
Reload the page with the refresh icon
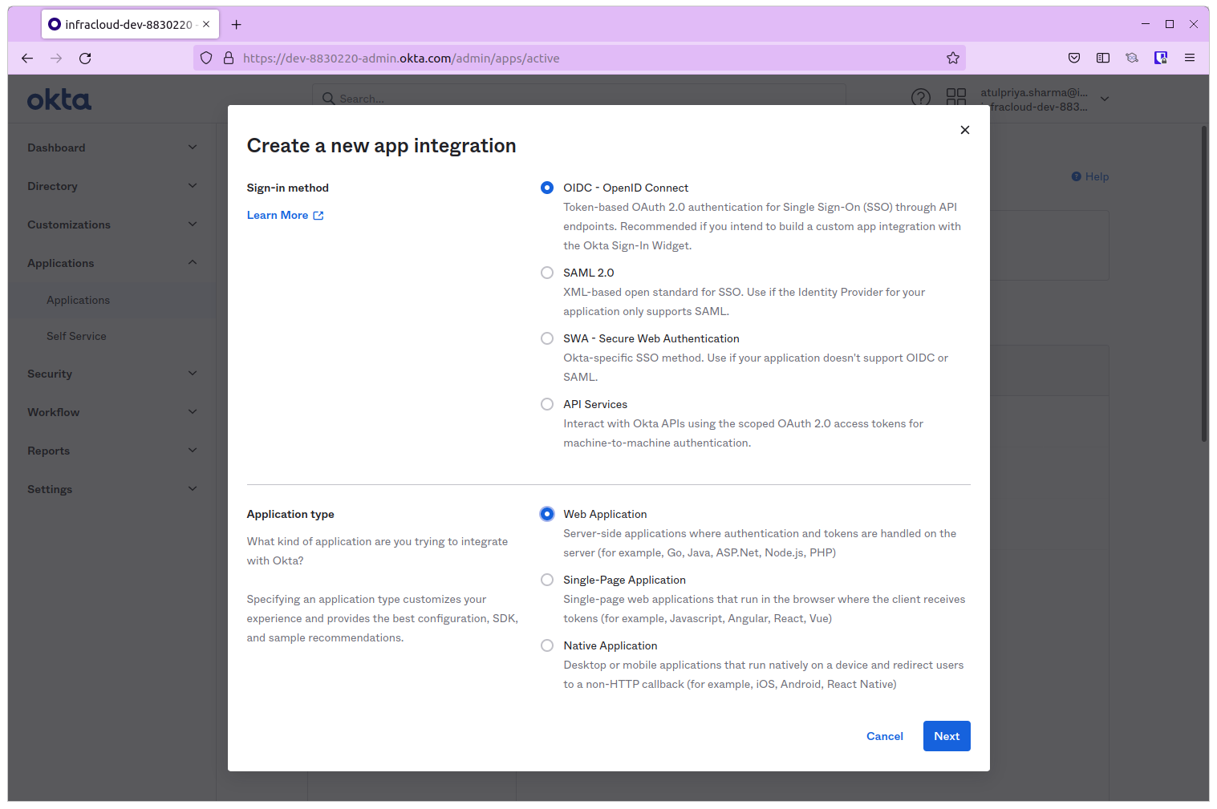85,58
